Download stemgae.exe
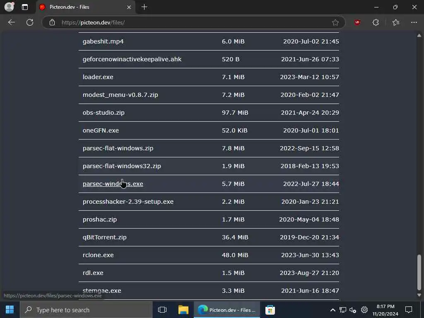This screenshot has width=424, height=318. point(102,291)
